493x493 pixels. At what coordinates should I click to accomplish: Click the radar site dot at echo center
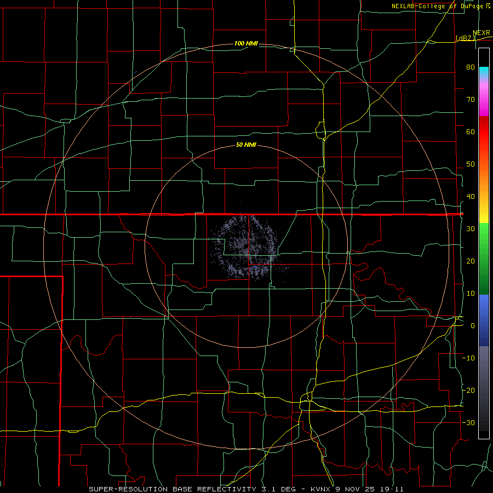[x=245, y=246]
